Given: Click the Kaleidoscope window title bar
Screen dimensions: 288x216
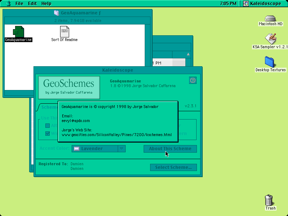Looking at the screenshot, I should pyautogui.click(x=118, y=70).
